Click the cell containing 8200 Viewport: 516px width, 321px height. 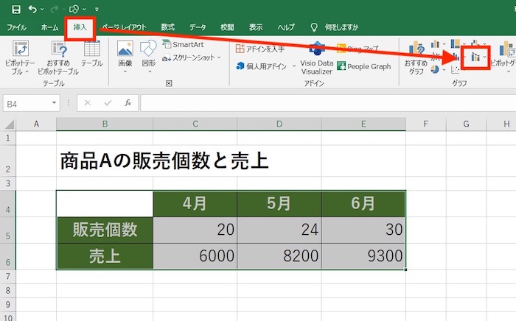(279, 256)
